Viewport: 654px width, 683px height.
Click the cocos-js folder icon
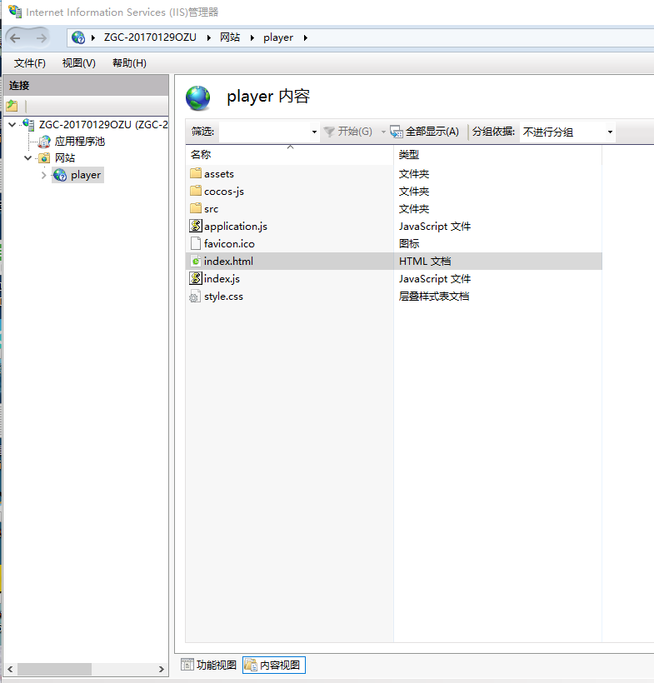tap(196, 191)
